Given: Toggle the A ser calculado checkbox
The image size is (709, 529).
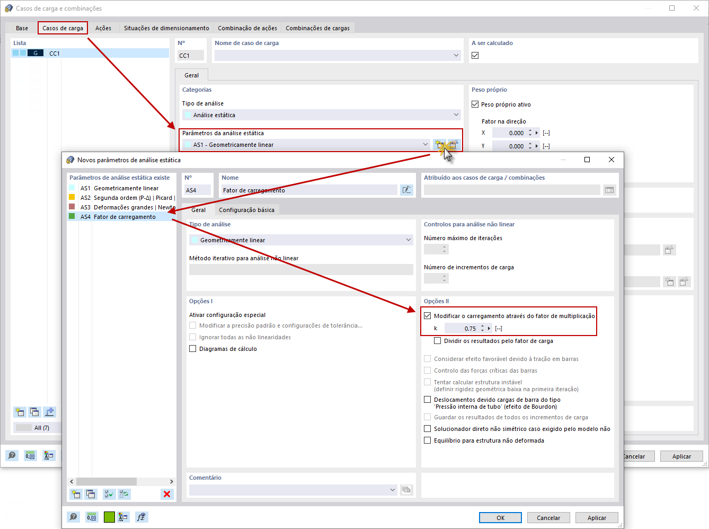Looking at the screenshot, I should tap(475, 55).
